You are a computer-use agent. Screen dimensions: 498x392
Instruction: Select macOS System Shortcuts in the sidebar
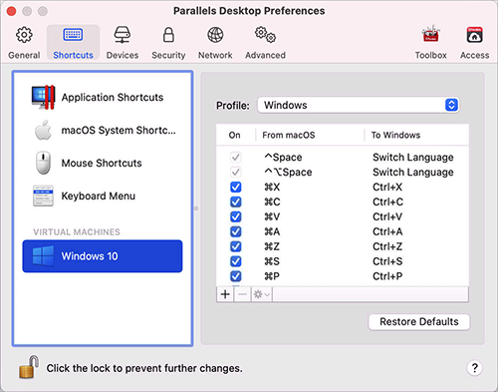103,131
